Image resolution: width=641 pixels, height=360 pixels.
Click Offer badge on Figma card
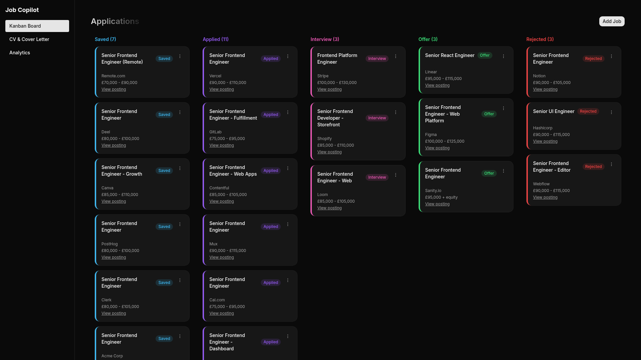point(489,114)
